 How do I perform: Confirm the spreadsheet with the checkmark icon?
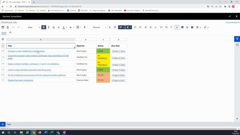click(230, 16)
